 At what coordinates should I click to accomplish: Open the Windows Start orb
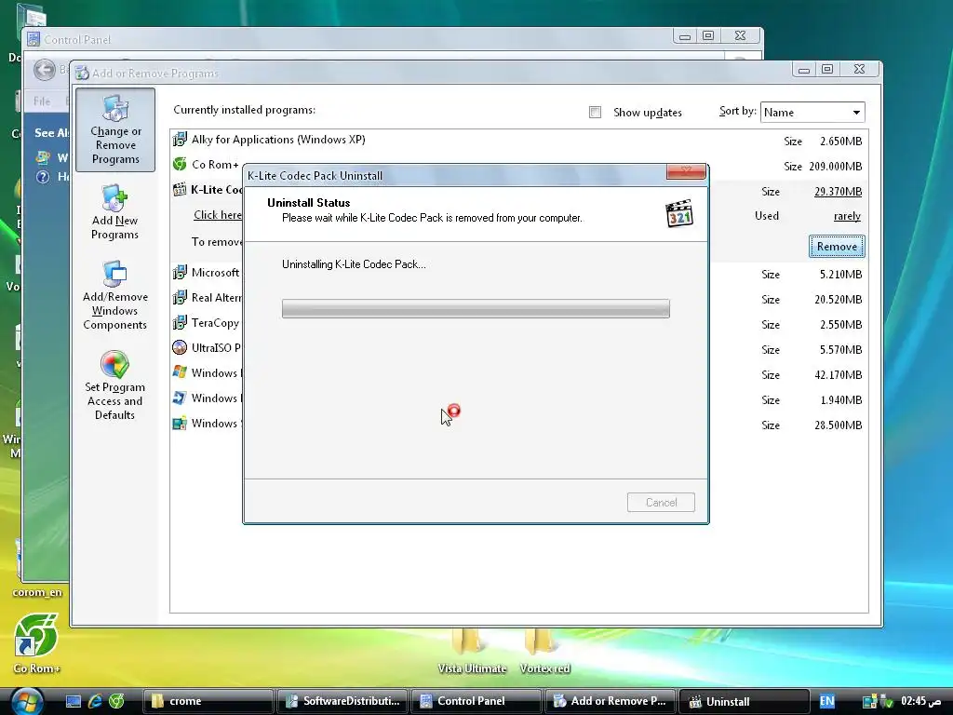[x=26, y=701]
